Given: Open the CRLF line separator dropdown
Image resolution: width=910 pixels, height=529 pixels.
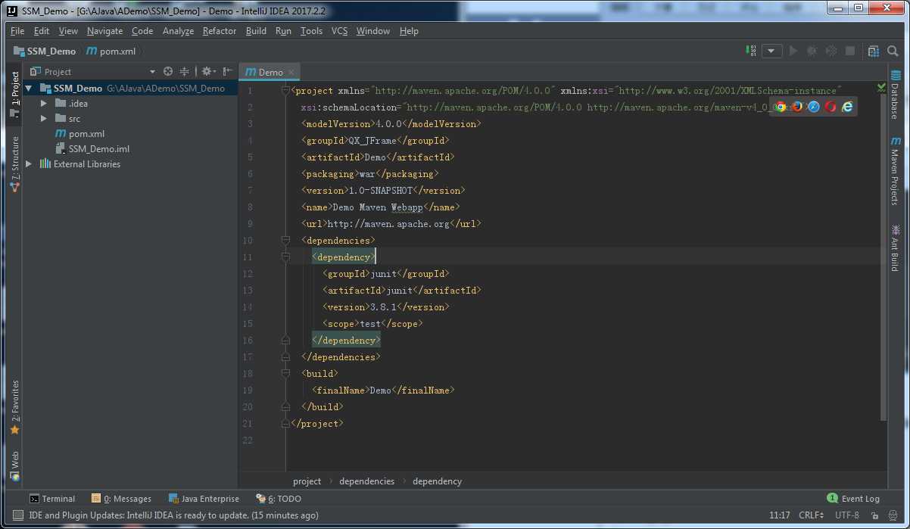Looking at the screenshot, I should point(811,515).
